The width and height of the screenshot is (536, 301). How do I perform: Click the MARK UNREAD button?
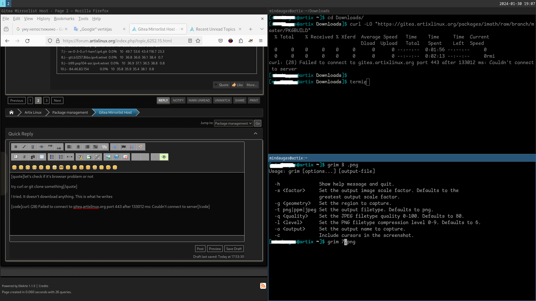199,100
